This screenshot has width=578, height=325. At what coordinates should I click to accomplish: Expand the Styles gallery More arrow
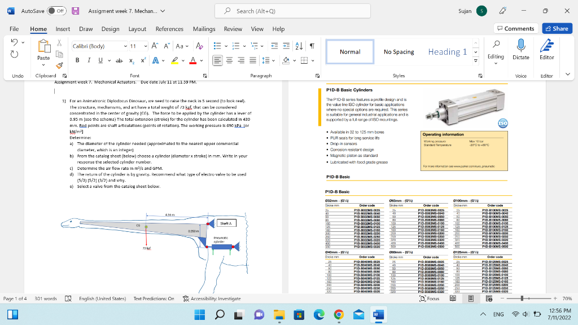pos(476,60)
